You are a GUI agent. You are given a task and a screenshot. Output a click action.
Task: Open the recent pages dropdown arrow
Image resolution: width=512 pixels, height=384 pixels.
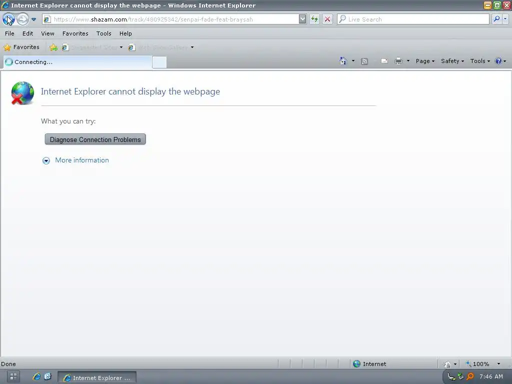pos(33,19)
